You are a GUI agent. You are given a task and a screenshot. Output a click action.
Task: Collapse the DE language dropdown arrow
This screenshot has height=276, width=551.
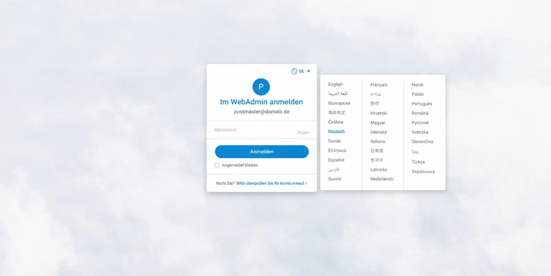309,71
